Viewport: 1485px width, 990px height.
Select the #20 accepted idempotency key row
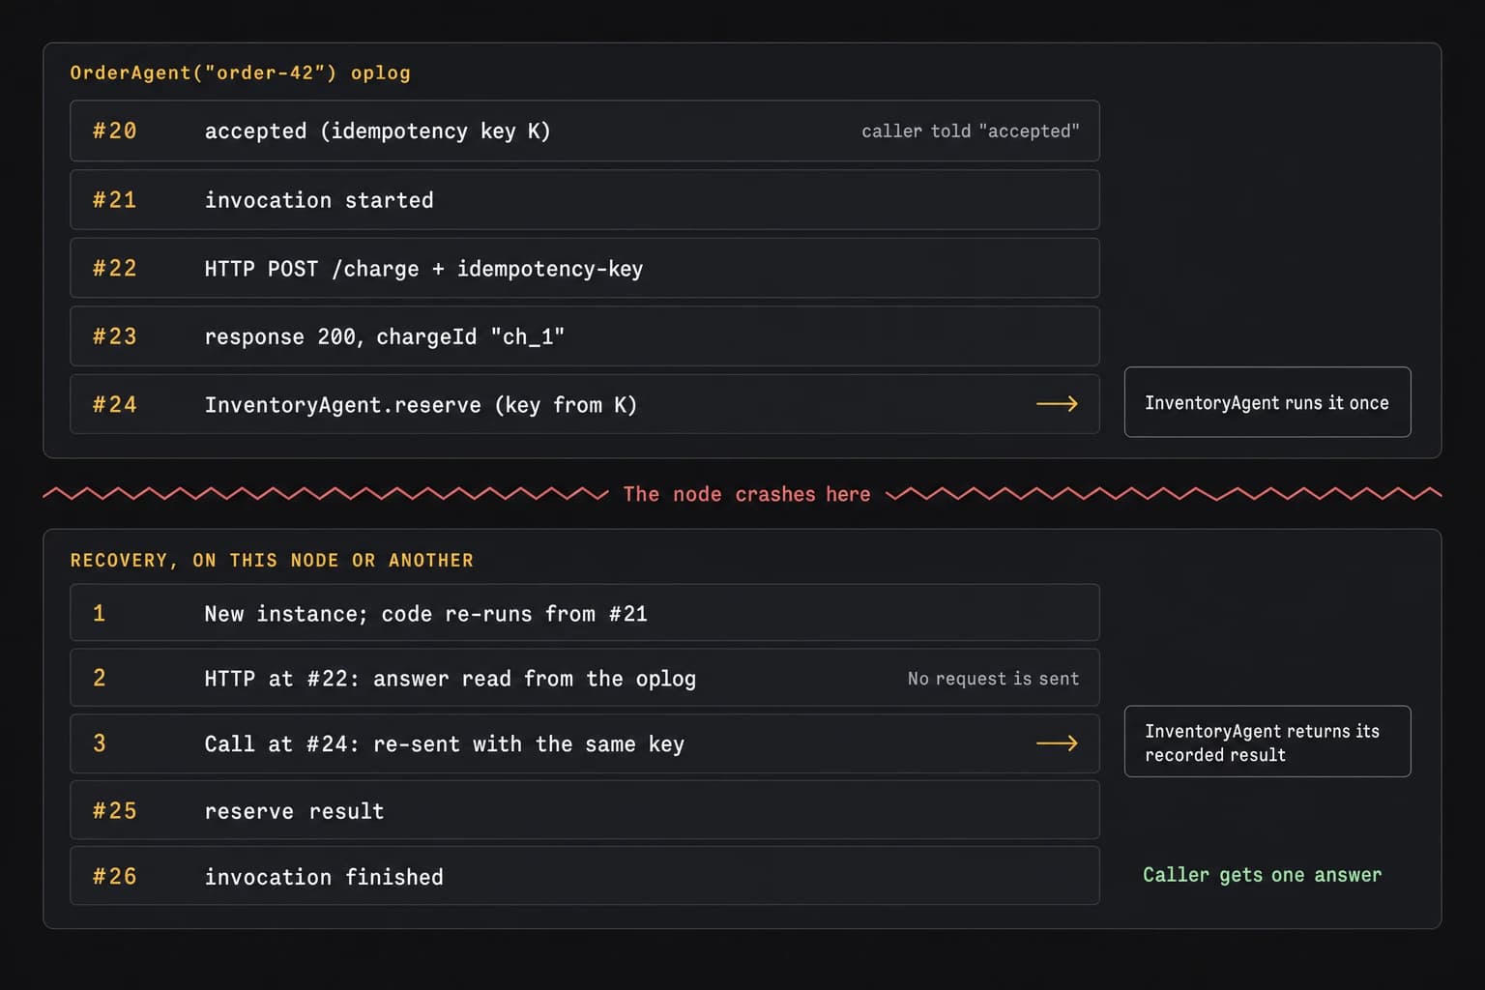584,131
